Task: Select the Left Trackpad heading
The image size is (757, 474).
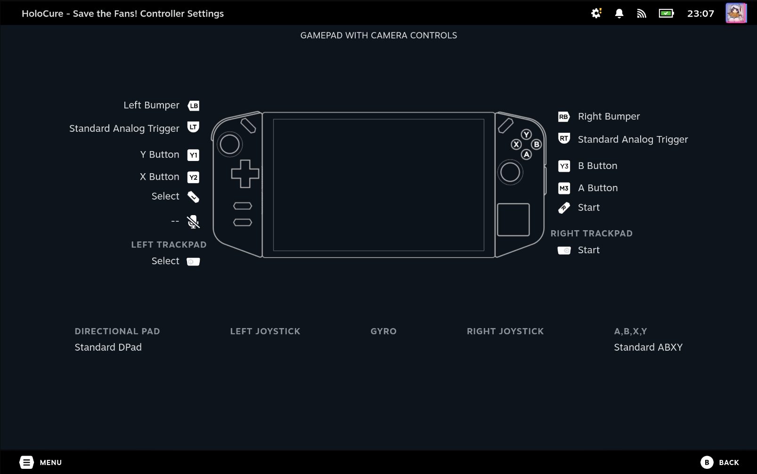Action: click(x=169, y=245)
